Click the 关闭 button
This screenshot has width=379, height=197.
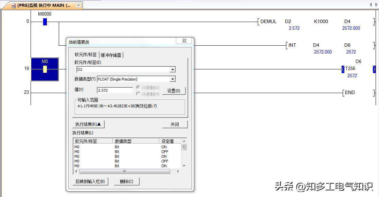[175, 124]
